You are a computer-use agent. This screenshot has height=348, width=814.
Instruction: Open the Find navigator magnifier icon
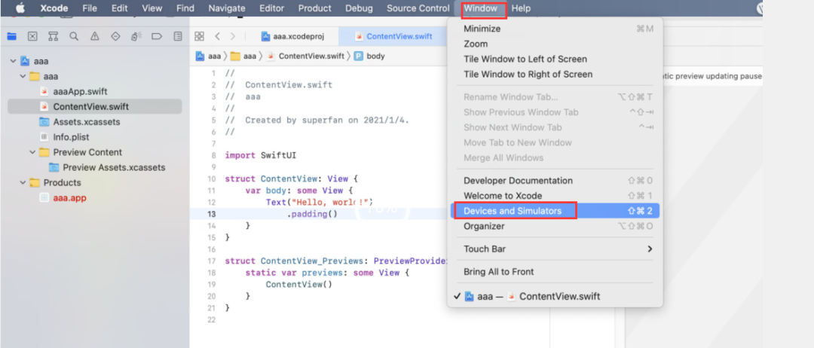(74, 36)
